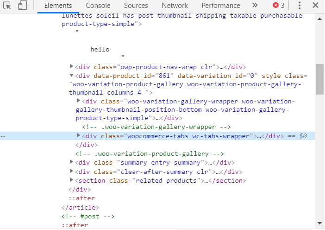Open the Sources tab
The image size is (325, 230).
tap(136, 6)
